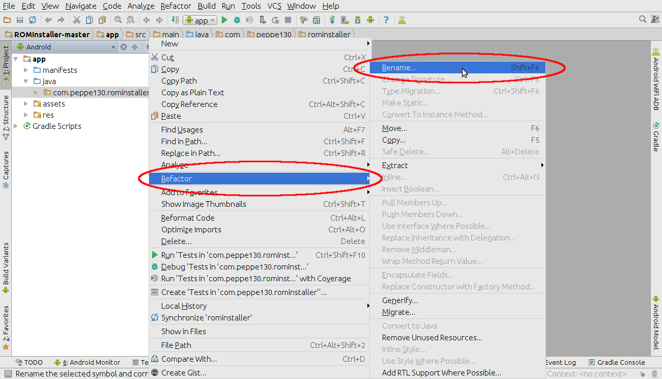The width and height of the screenshot is (662, 379).
Task: Open the Extract submenu
Action: coord(458,166)
